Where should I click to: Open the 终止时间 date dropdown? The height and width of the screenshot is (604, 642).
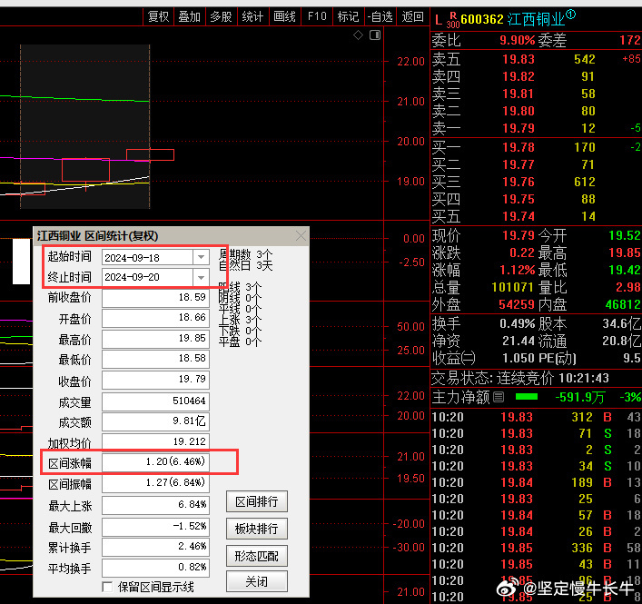pyautogui.click(x=201, y=276)
